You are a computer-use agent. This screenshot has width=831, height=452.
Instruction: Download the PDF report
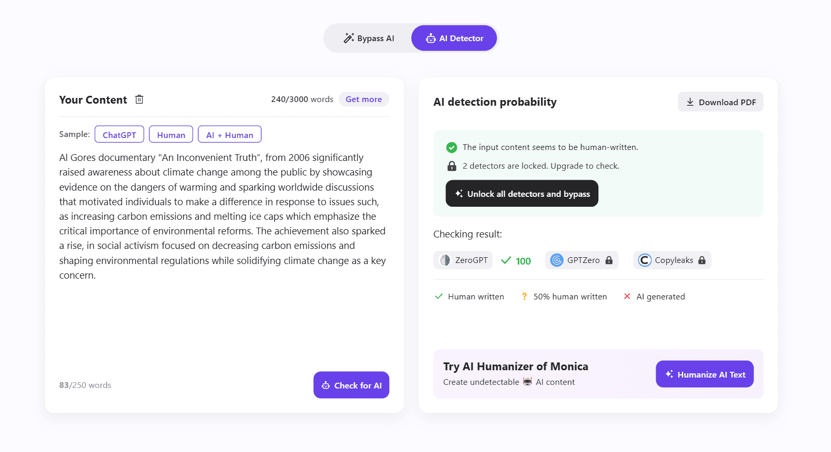coord(721,102)
